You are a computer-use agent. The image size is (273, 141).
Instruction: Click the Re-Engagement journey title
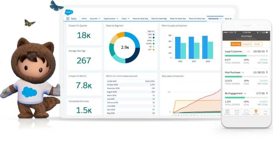click(x=234, y=93)
